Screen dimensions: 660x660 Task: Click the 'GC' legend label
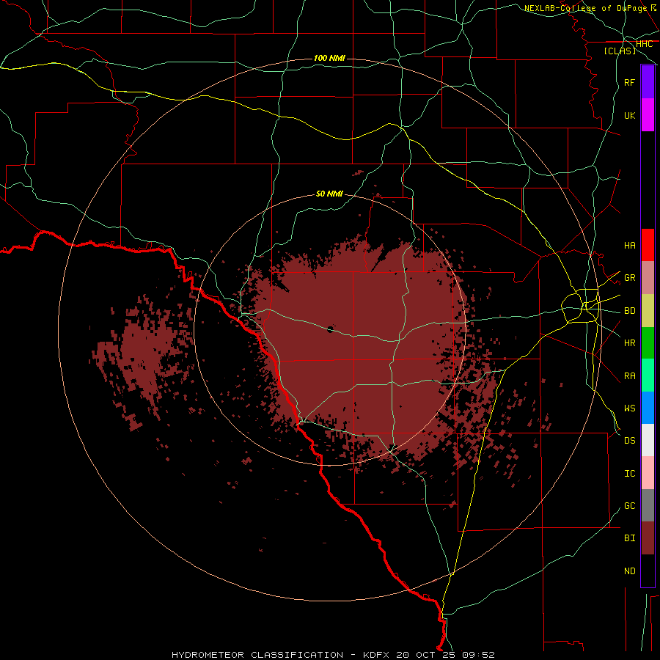click(x=629, y=506)
